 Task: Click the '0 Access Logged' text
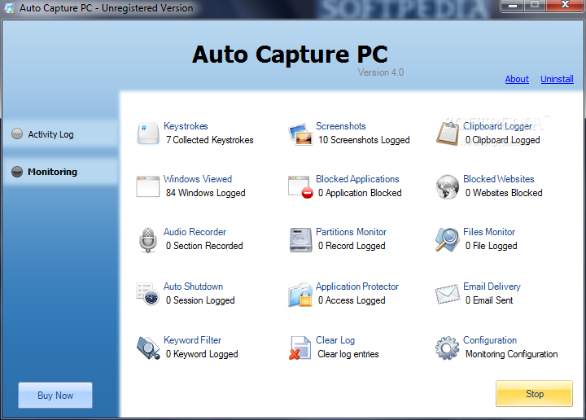click(352, 300)
